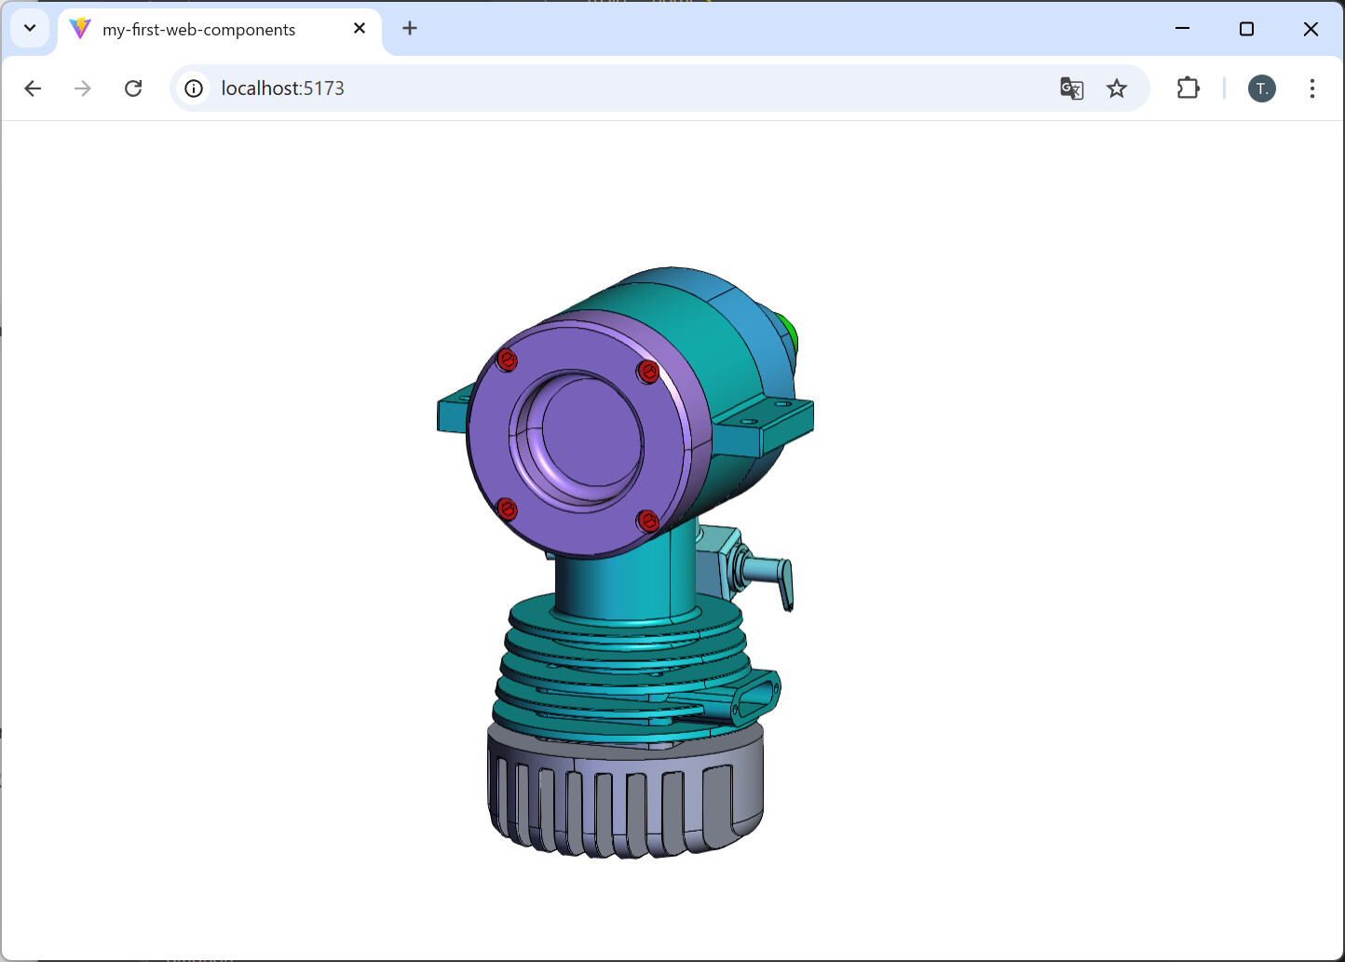This screenshot has height=962, width=1345.
Task: Open the Extensions puzzle menu
Action: pos(1189,88)
